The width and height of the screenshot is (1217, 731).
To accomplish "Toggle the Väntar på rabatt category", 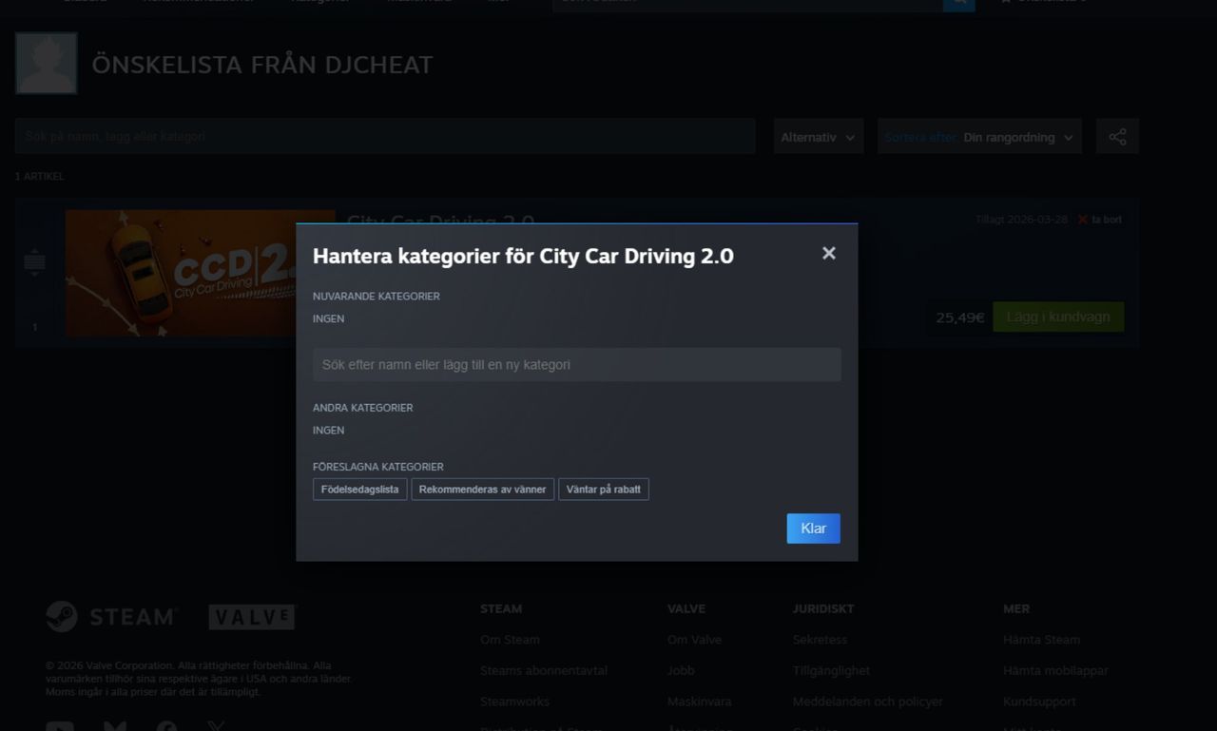I will 604,490.
